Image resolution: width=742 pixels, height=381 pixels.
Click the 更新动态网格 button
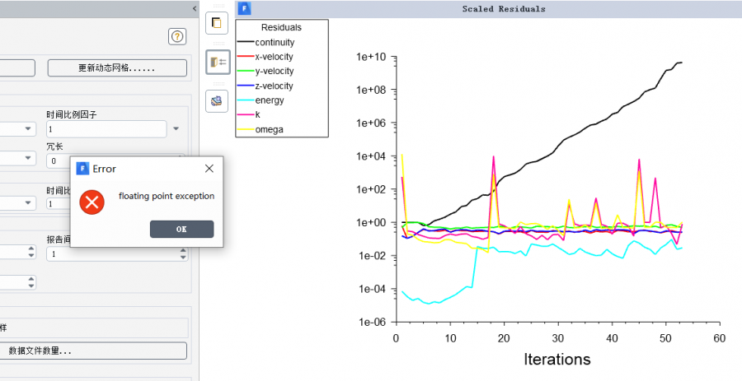pyautogui.click(x=116, y=67)
